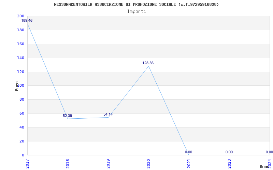Click the 2019 data point on the line
The height and width of the screenshot is (170, 273).
108,117
